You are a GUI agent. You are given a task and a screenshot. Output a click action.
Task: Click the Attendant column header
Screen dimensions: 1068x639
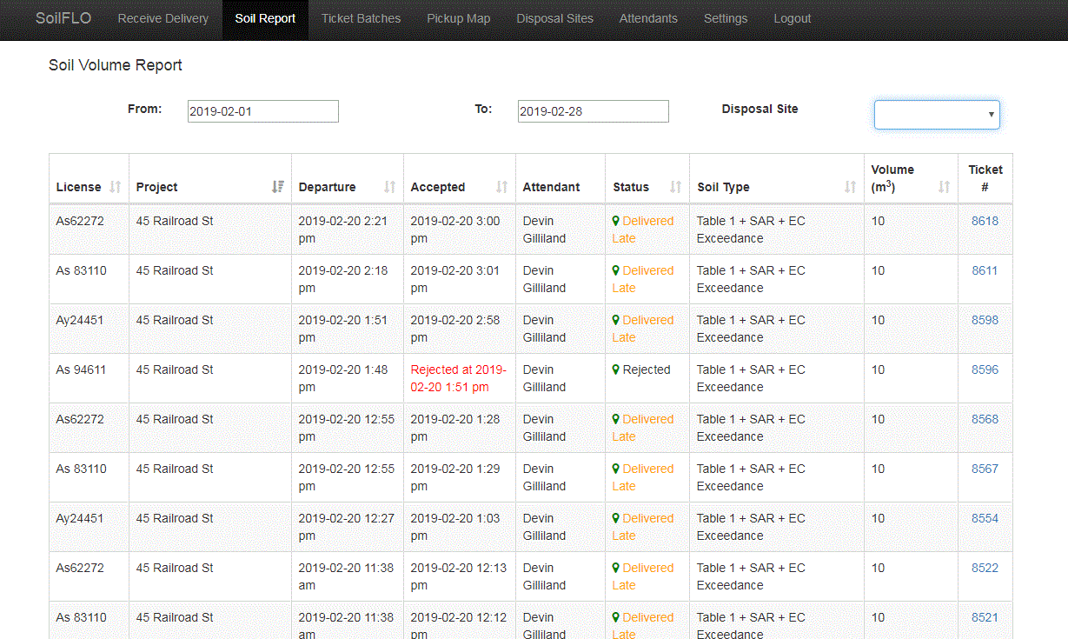[x=561, y=178]
